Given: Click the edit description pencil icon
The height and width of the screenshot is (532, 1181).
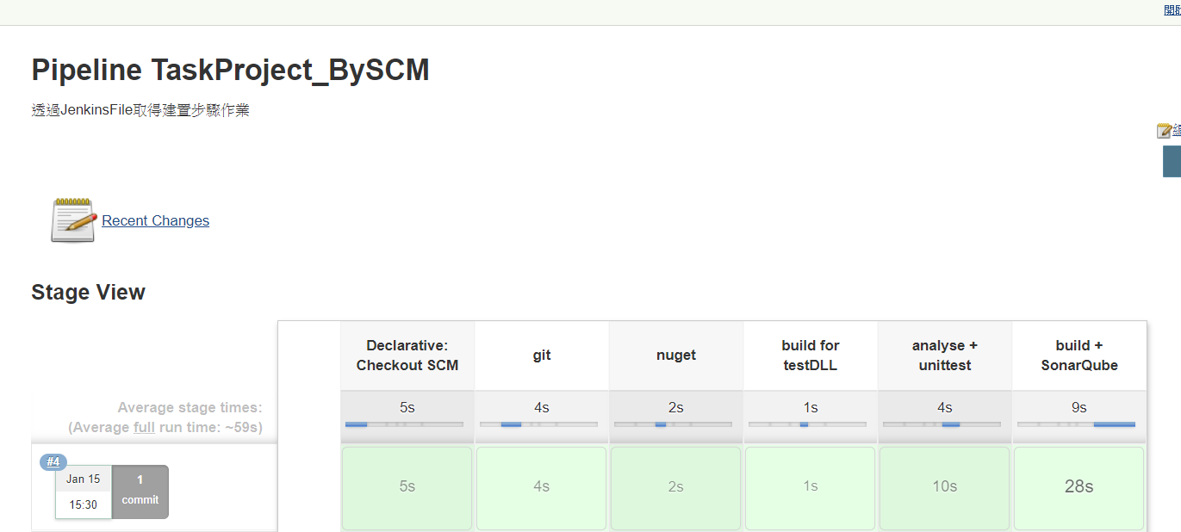Looking at the screenshot, I should [x=1164, y=131].
